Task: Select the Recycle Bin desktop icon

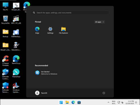Action: [5, 20]
